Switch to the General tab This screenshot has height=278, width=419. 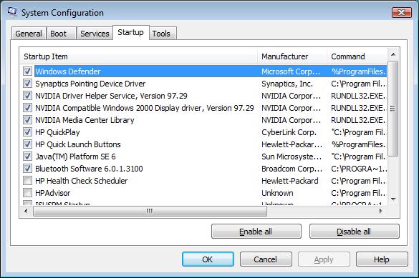(29, 34)
